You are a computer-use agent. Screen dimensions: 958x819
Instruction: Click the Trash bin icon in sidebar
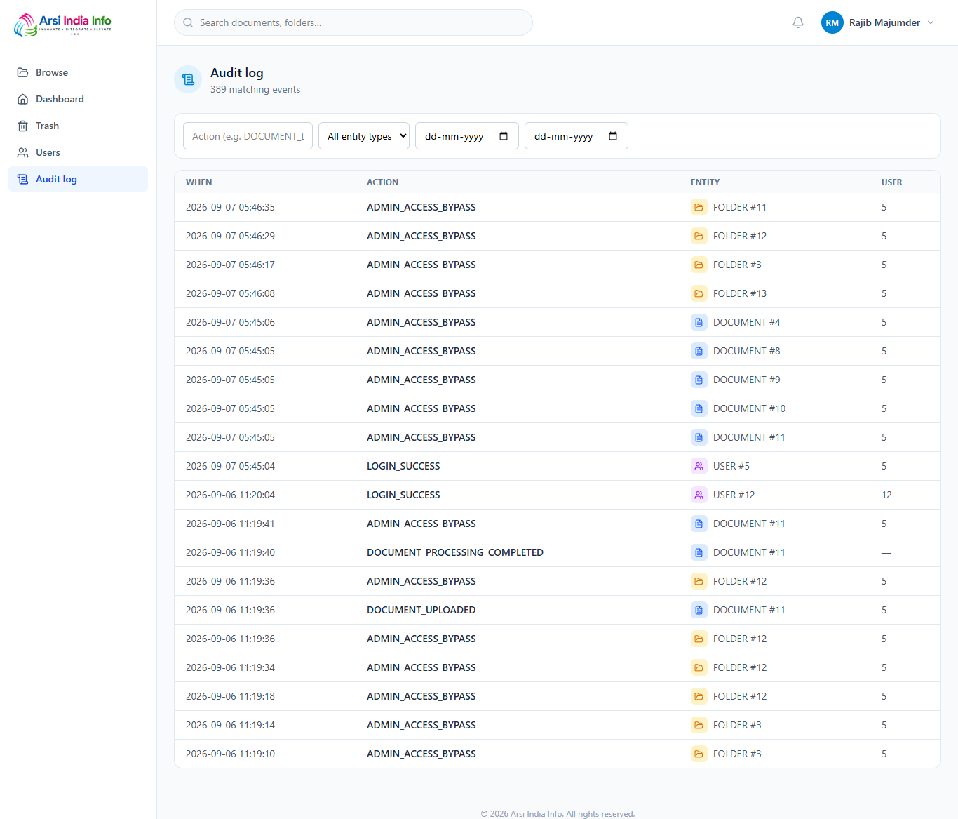point(23,126)
